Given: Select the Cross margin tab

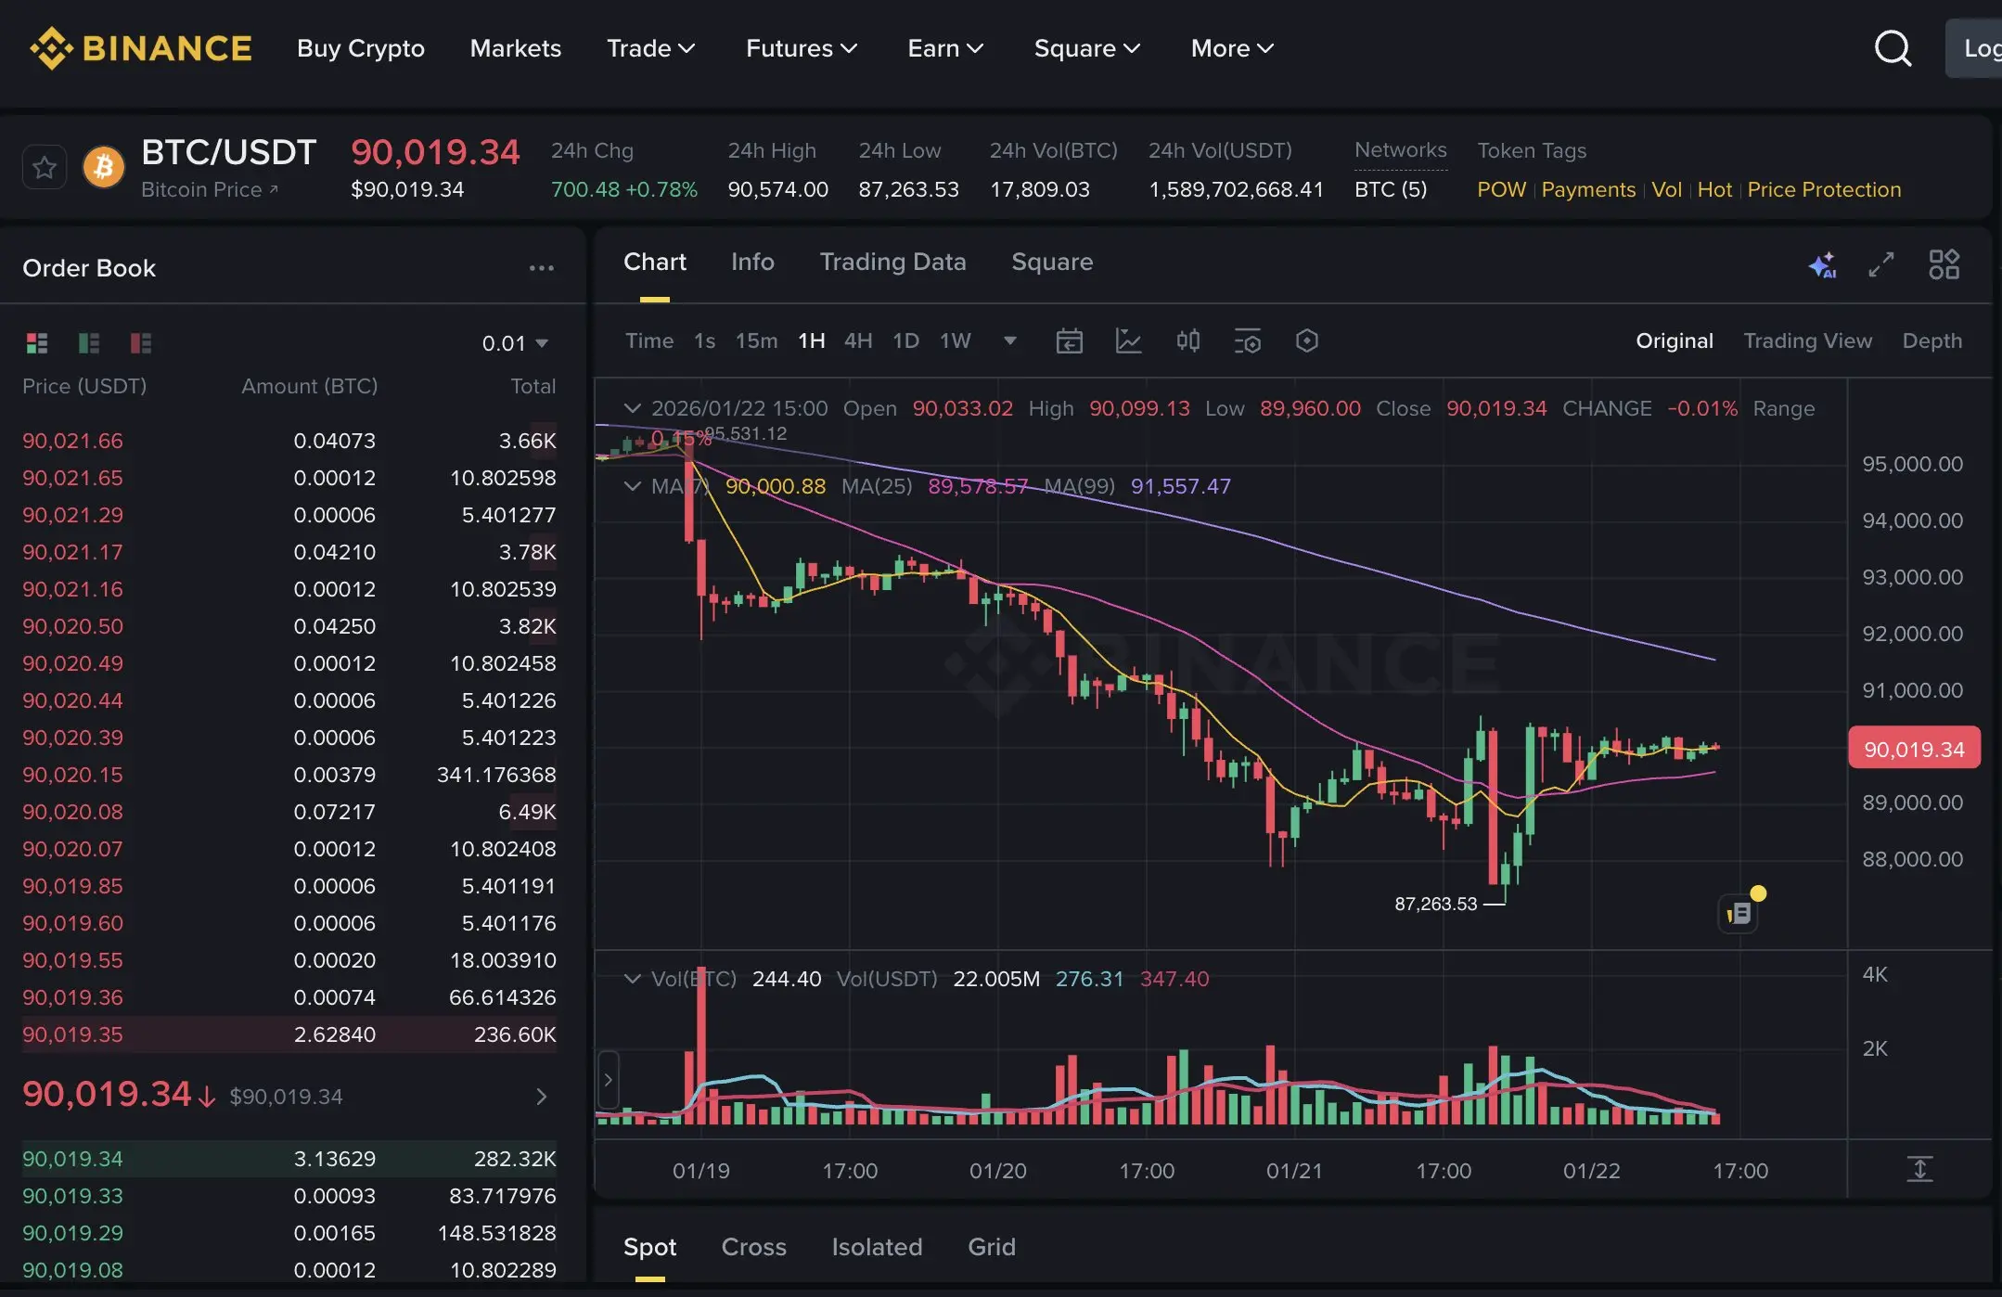Looking at the screenshot, I should click(753, 1247).
